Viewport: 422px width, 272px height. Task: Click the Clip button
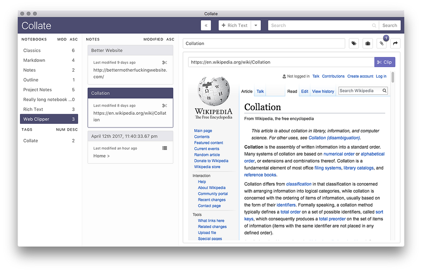[x=385, y=62]
